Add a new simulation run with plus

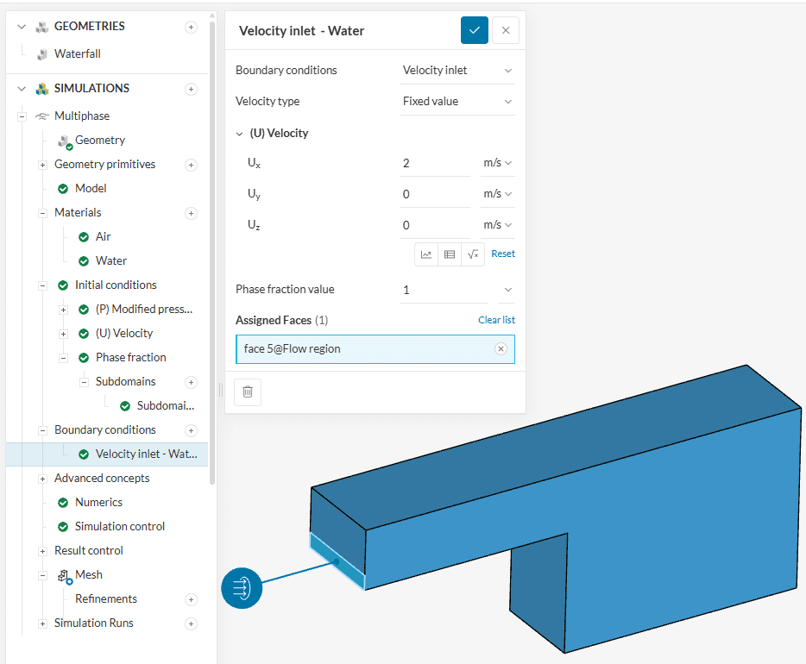point(192,623)
